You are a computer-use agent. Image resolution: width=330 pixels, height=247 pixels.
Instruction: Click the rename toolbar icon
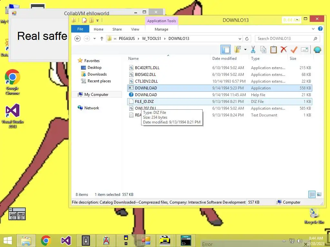(304, 50)
